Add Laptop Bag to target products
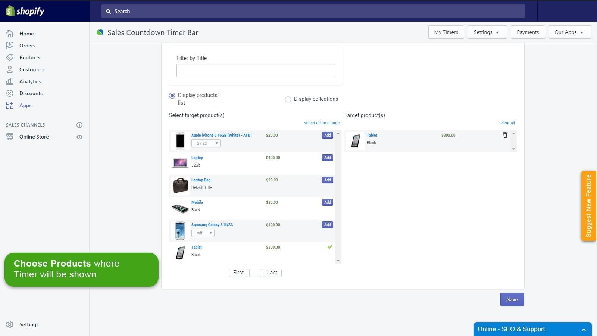The height and width of the screenshot is (336, 597). (x=328, y=180)
